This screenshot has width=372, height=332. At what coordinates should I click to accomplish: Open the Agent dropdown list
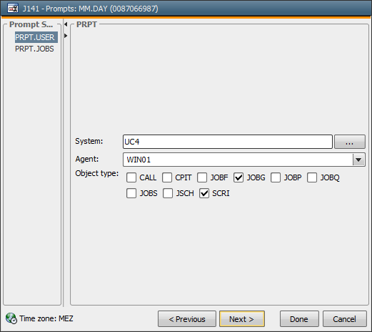[358, 160]
